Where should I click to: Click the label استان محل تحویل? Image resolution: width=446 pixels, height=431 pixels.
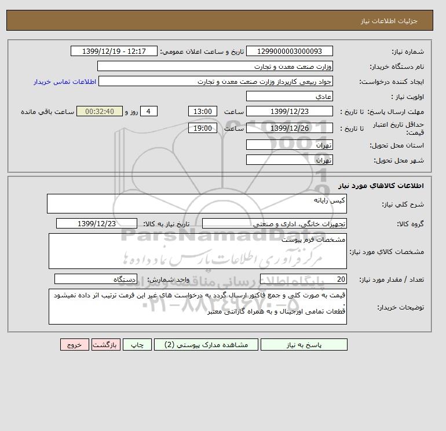397,145
